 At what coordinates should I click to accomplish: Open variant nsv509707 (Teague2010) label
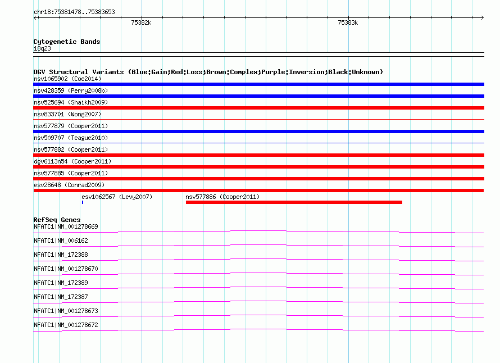(71, 138)
